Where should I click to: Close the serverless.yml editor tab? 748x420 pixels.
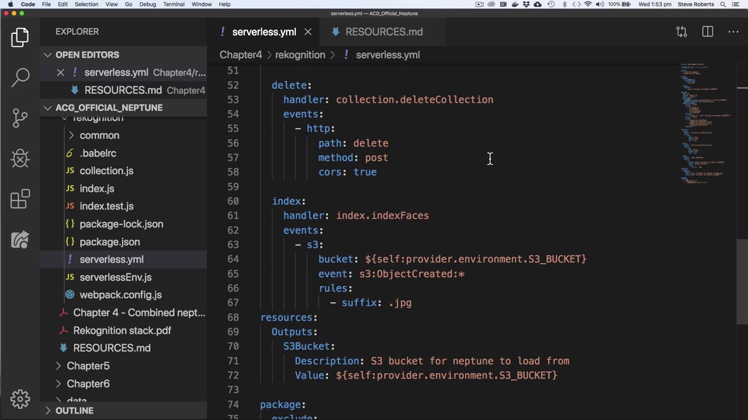(308, 32)
